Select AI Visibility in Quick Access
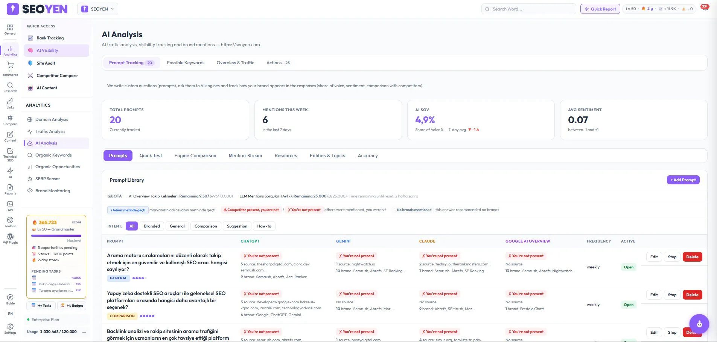This screenshot has height=342, width=717. tap(56, 50)
